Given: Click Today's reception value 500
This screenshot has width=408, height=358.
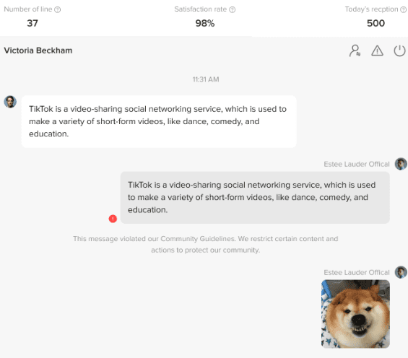Looking at the screenshot, I should tap(376, 23).
